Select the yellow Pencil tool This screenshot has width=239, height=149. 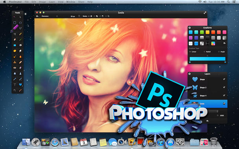20,34
